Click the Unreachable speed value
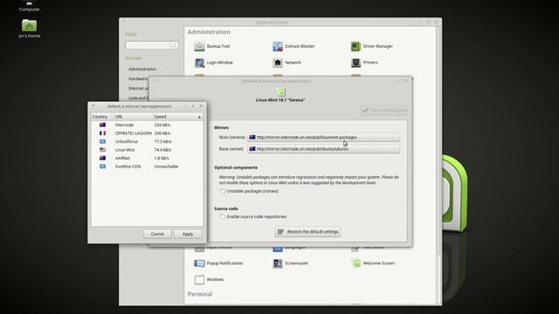This screenshot has height=314, width=559. [166, 167]
